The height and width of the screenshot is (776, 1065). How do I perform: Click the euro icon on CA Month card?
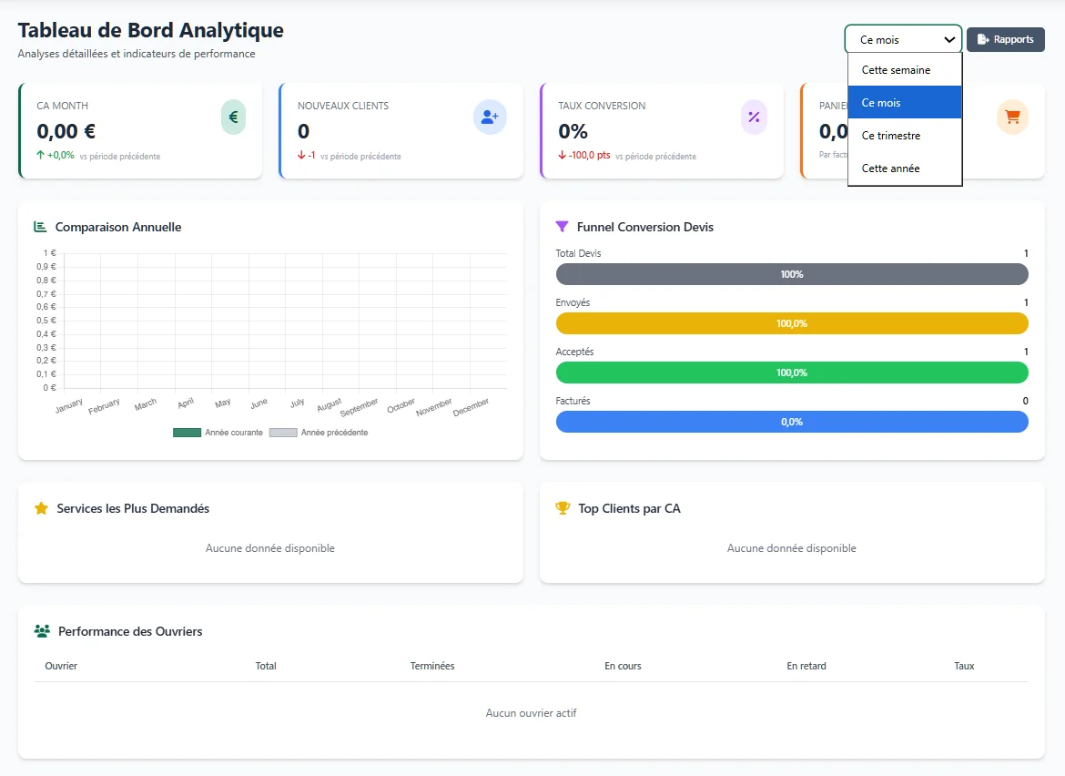click(x=233, y=117)
